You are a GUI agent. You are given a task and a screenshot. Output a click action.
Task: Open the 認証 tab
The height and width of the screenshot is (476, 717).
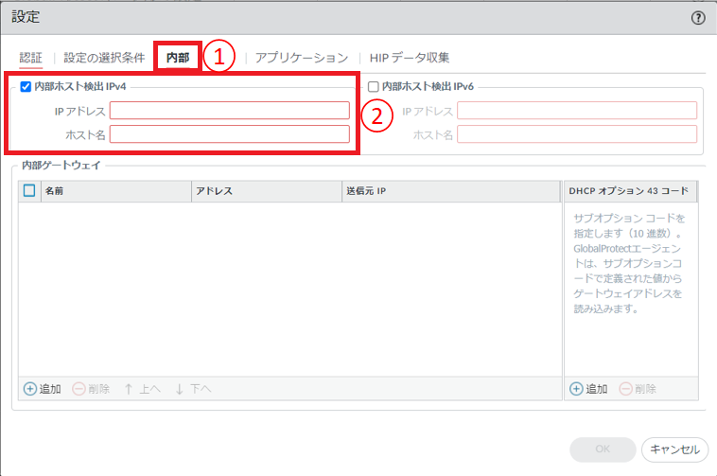31,58
